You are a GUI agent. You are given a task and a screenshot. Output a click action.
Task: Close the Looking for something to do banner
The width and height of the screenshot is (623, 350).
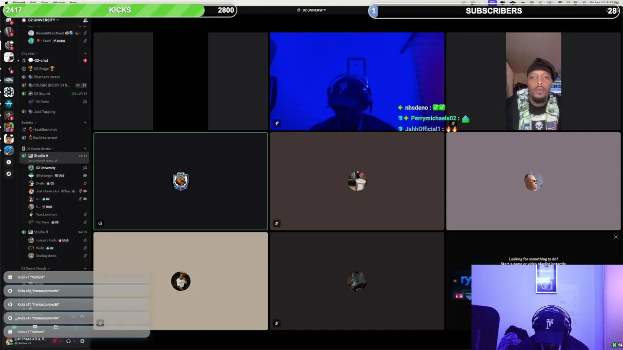click(616, 237)
